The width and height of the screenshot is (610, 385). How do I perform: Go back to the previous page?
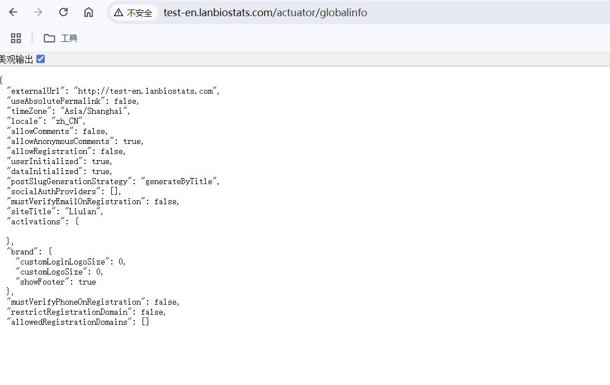(x=13, y=12)
